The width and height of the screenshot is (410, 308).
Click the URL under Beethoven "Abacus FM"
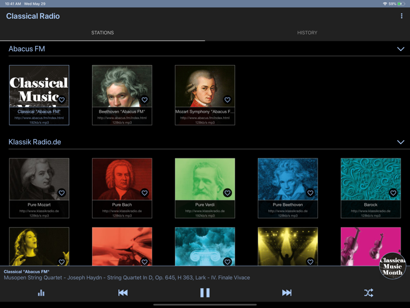click(x=122, y=118)
